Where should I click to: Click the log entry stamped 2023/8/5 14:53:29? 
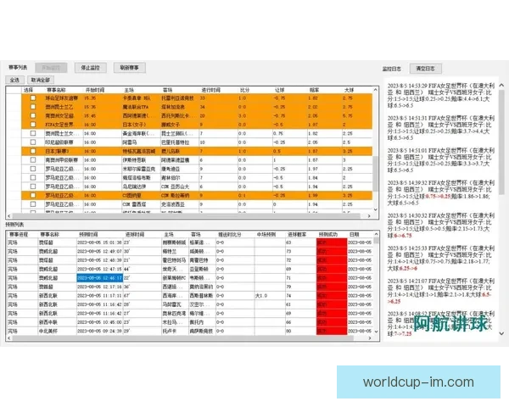tap(441, 96)
